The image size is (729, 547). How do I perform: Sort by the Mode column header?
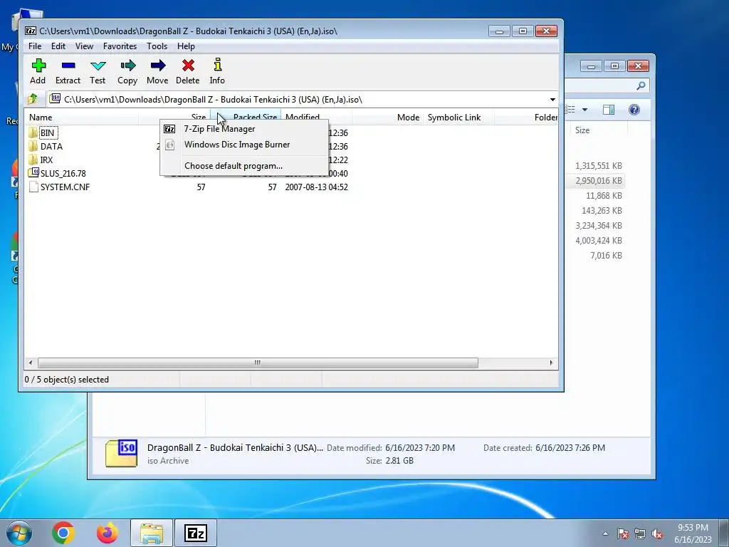pyautogui.click(x=388, y=118)
